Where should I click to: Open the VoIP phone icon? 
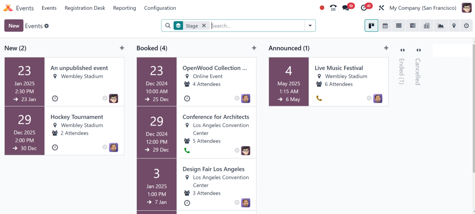(333, 8)
